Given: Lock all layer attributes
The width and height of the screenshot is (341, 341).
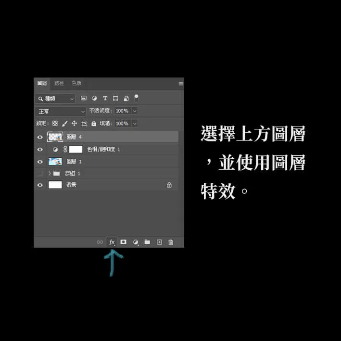Looking at the screenshot, I should pos(94,124).
